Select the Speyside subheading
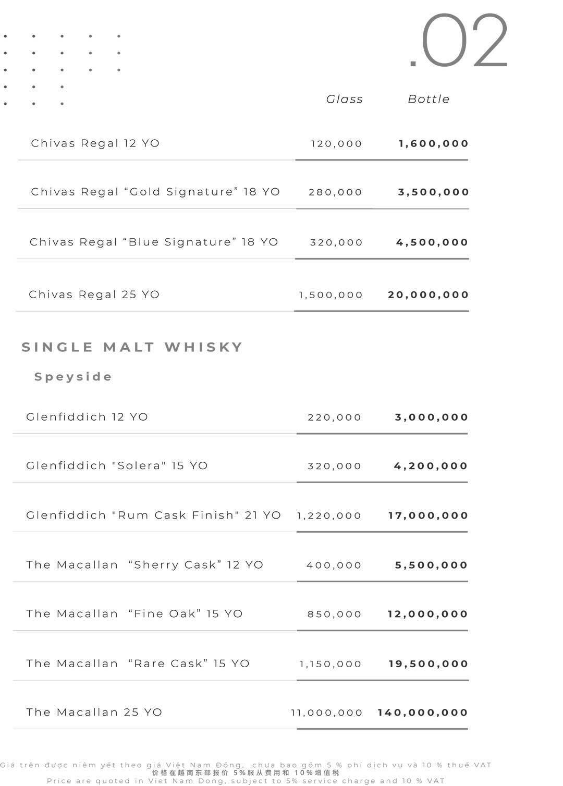563x786 pixels. (x=74, y=377)
